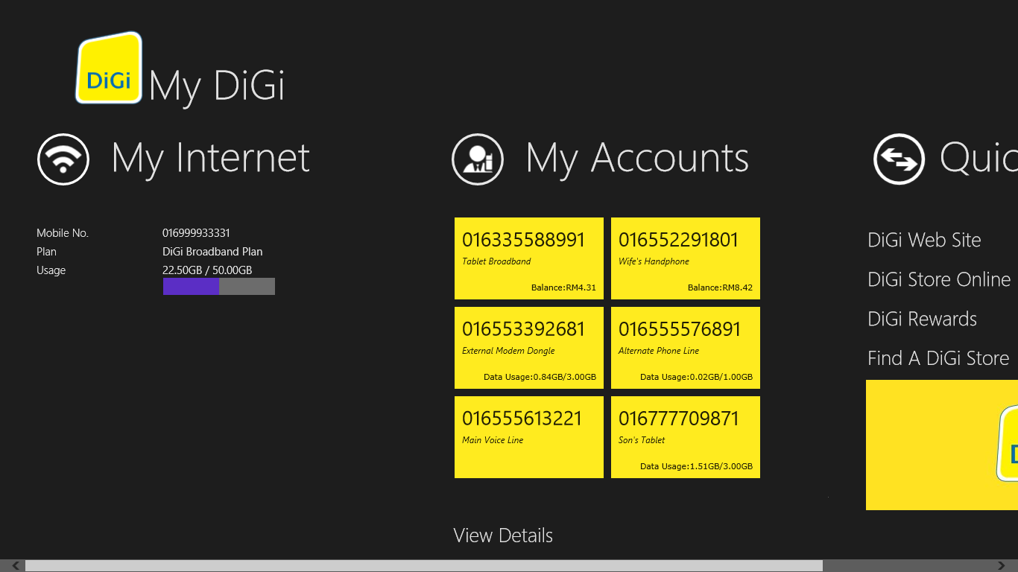Click the 22.50GB / 50.00GB usage text
1018x572 pixels.
click(x=207, y=270)
